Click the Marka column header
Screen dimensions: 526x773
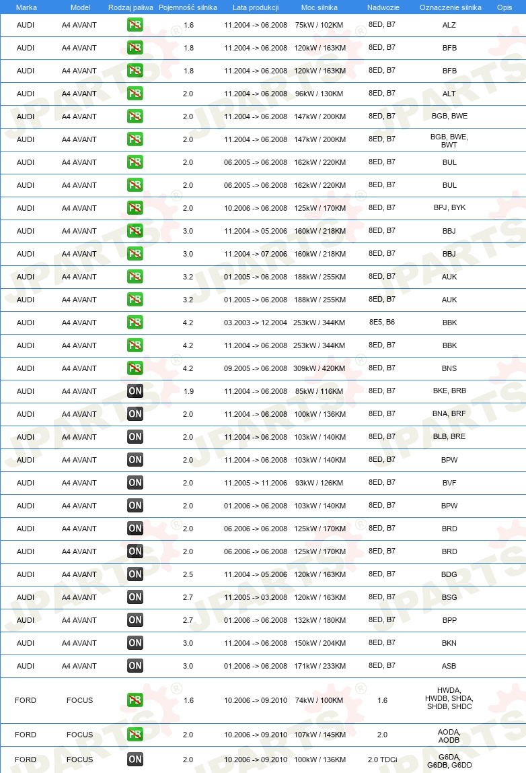tap(26, 7)
